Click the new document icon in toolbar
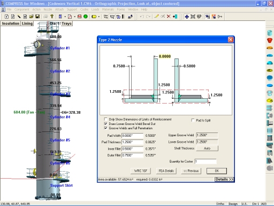Screen dimensions: 274x206 click(6, 17)
